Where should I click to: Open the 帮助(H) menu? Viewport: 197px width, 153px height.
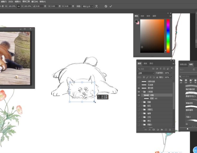pyautogui.click(x=43, y=2)
